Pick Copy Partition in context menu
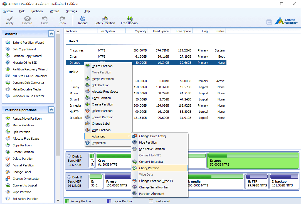Image resolution: width=301 pixels, height=204 pixels. (x=108, y=98)
